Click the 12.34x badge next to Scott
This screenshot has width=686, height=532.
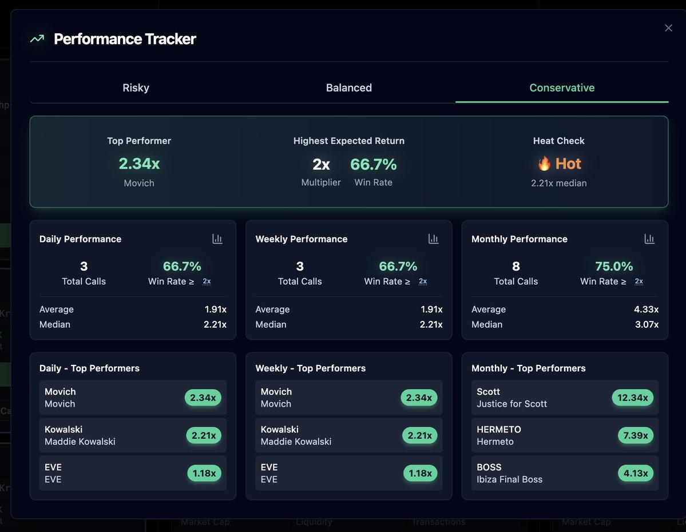[x=632, y=398]
